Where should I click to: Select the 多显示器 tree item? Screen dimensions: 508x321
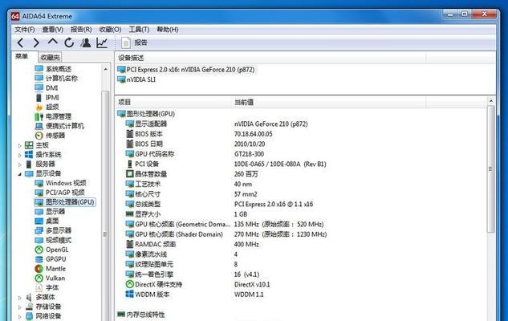(53, 230)
